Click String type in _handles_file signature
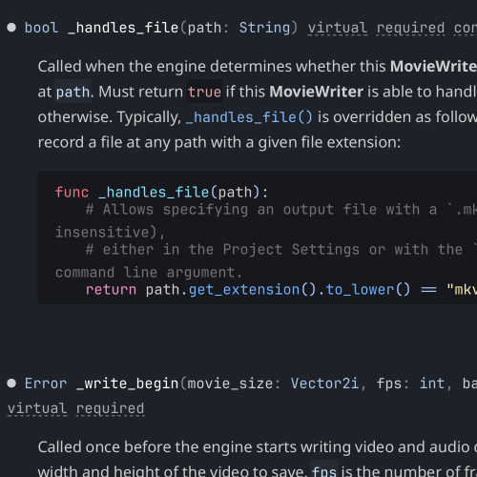Screen dimensions: 477x477 click(x=264, y=28)
